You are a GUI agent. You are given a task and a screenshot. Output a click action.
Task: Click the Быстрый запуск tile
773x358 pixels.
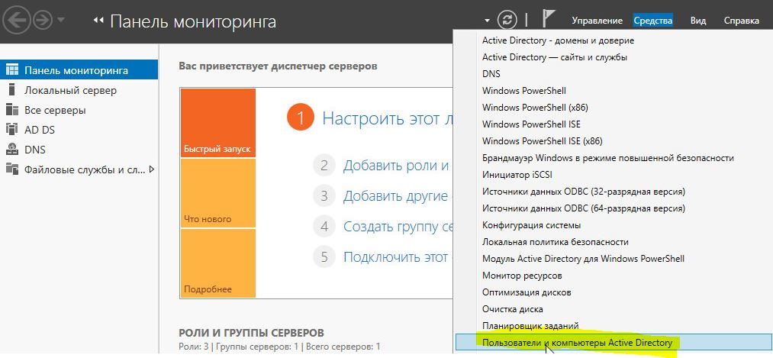tap(217, 123)
